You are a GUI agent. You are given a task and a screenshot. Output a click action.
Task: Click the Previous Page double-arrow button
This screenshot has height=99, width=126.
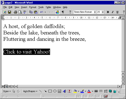point(123,77)
